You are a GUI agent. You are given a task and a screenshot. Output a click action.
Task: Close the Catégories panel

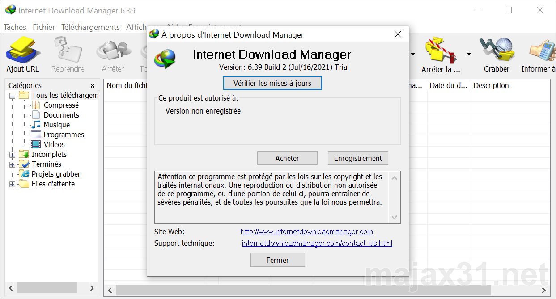pyautogui.click(x=93, y=85)
